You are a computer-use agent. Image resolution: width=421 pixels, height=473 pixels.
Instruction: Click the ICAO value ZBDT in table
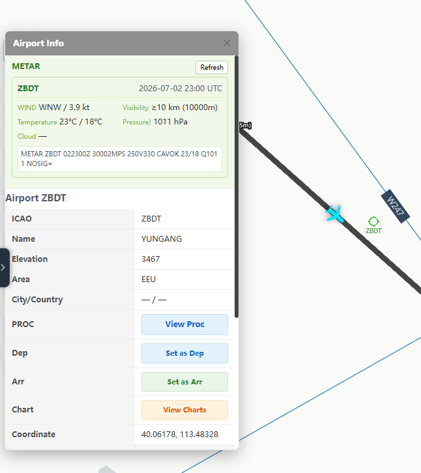click(x=151, y=219)
